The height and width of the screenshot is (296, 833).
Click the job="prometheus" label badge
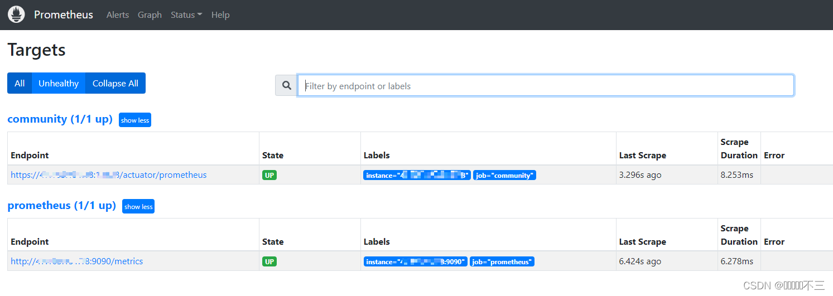click(502, 261)
